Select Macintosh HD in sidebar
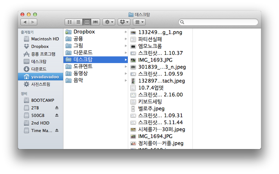 40,39
